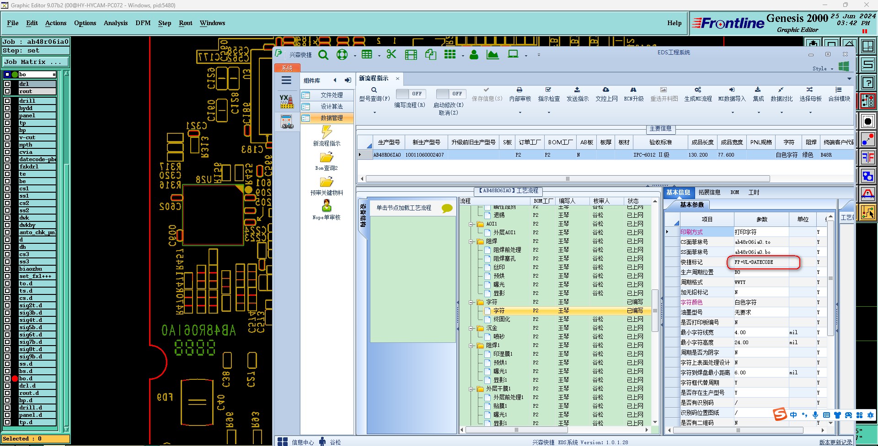Click the green copy documents icon
This screenshot has height=446, width=878.
(x=431, y=55)
